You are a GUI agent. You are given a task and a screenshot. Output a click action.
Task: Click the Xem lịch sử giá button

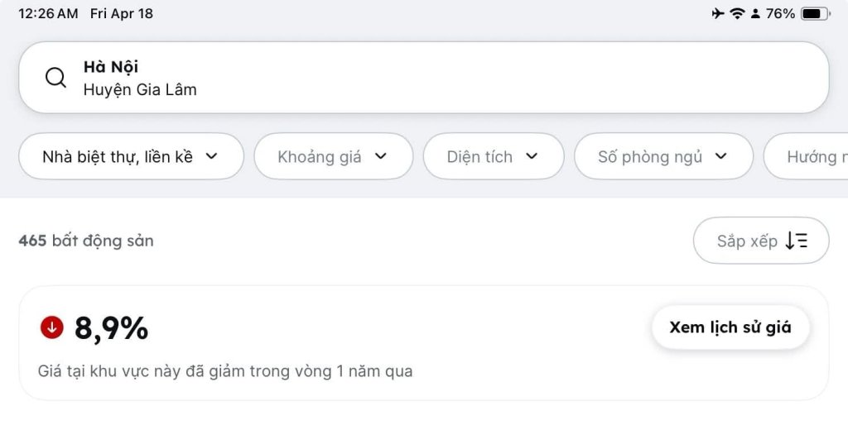[x=730, y=327]
